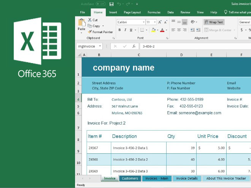251x188 pixels.
Task: Click the Merge & Center button
Action: (218, 30)
